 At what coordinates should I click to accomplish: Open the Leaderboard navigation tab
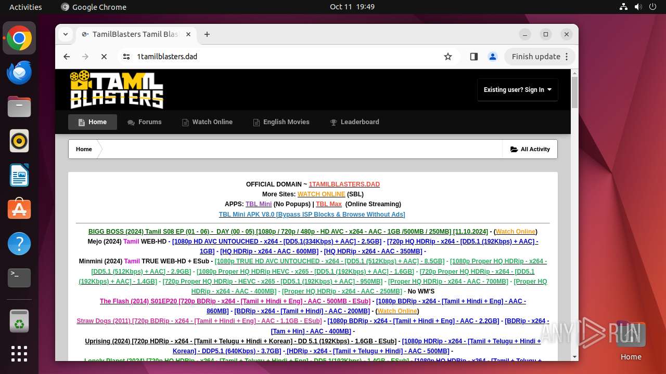pyautogui.click(x=354, y=122)
